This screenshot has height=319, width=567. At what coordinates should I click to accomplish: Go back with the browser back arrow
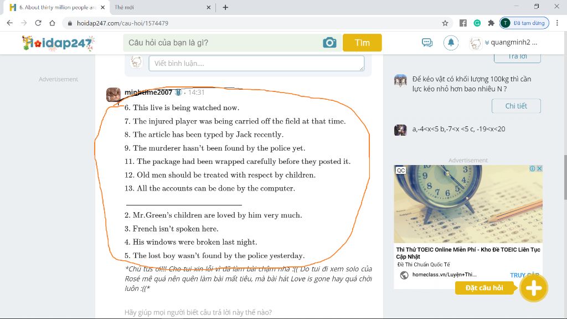click(x=10, y=23)
